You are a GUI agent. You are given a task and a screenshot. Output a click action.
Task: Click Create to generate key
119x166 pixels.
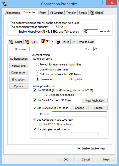click(x=99, y=108)
